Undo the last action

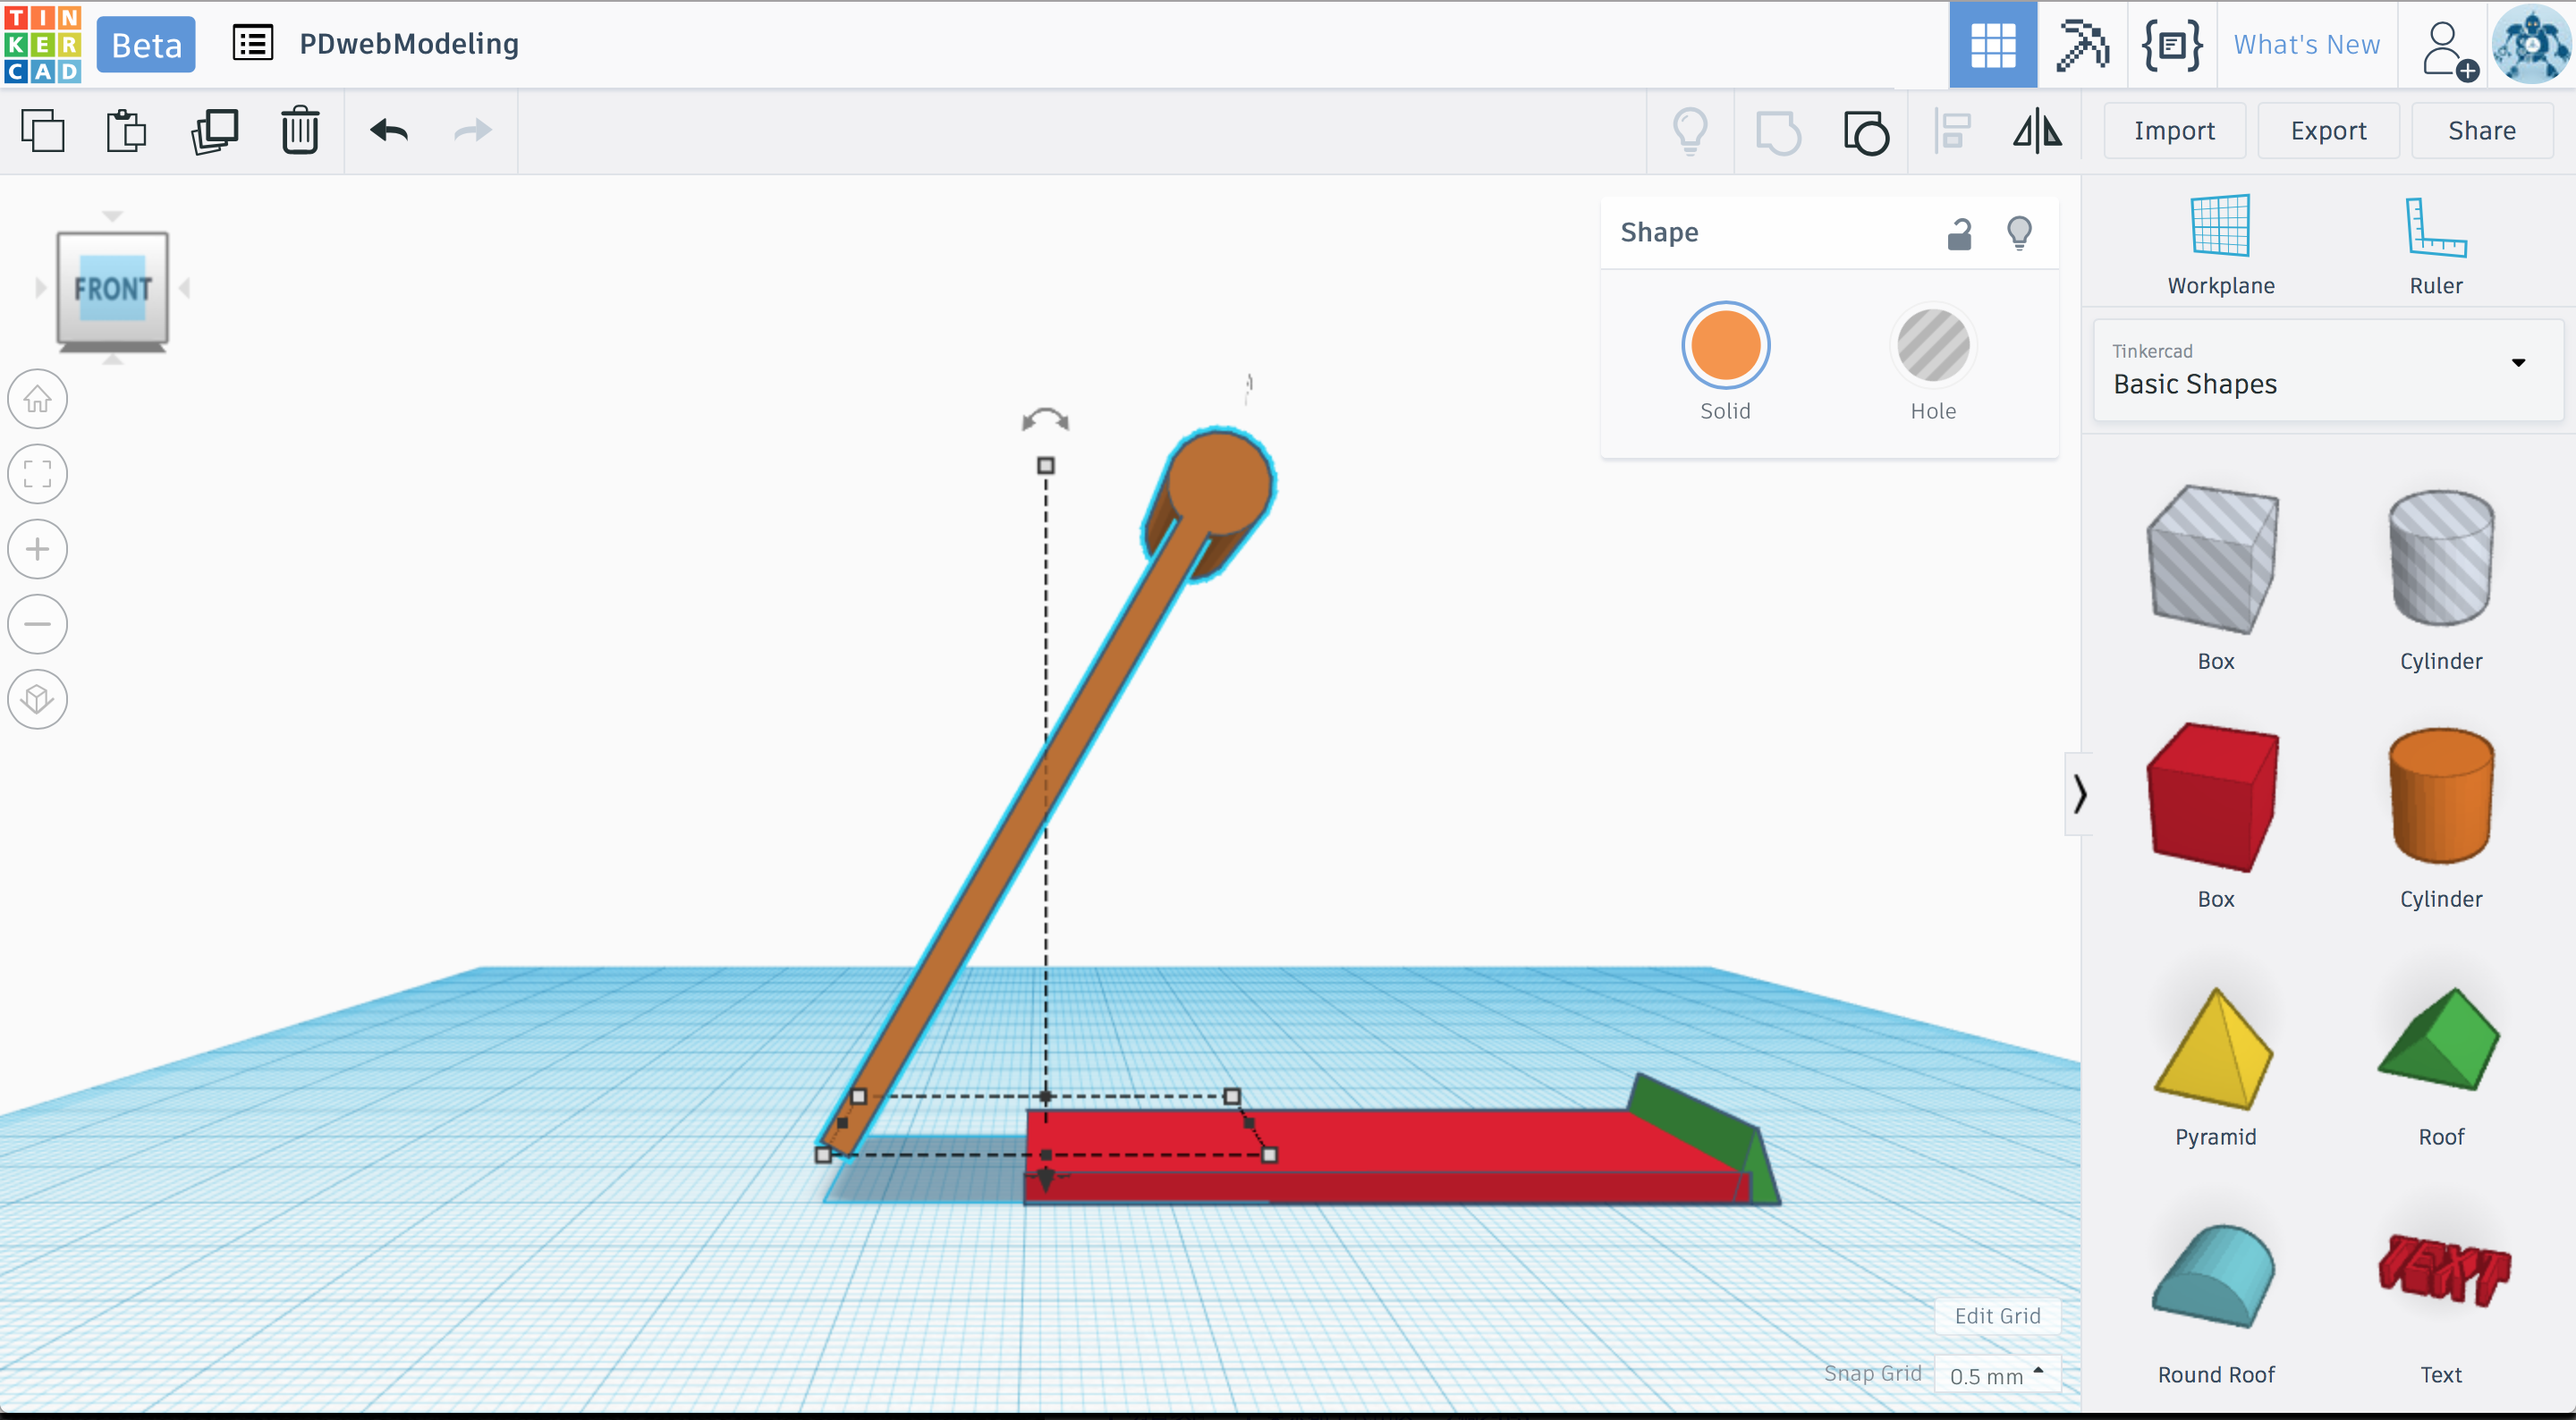pos(389,131)
